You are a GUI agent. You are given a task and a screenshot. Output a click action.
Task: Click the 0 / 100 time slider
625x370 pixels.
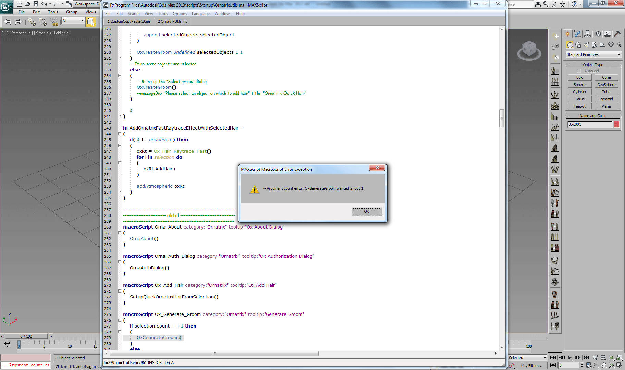tap(26, 336)
